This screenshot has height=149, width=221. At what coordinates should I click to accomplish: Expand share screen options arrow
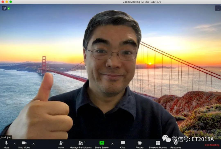(x=112, y=144)
